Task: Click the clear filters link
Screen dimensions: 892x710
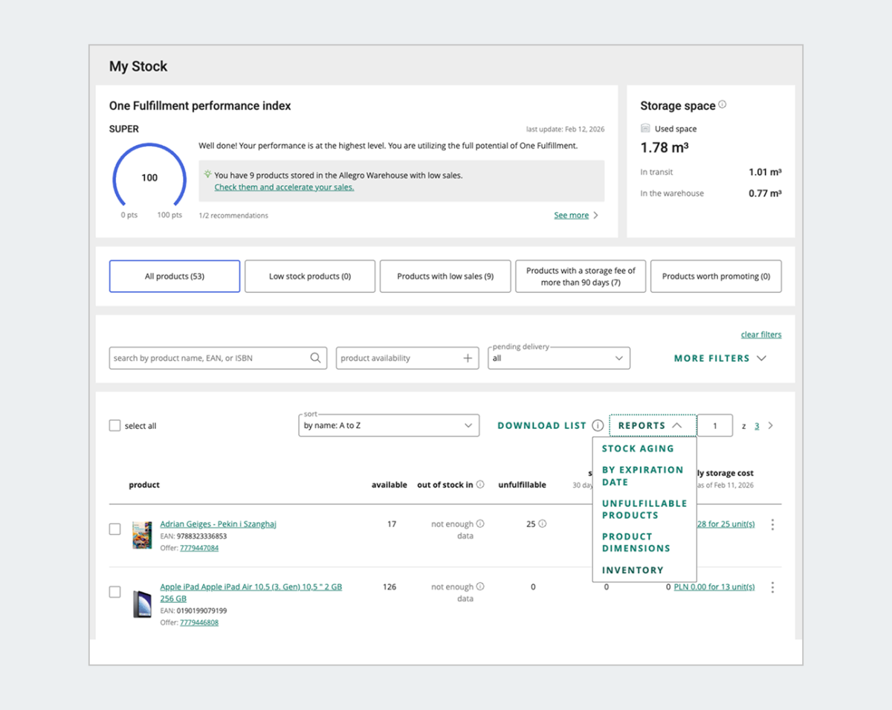Action: [760, 335]
